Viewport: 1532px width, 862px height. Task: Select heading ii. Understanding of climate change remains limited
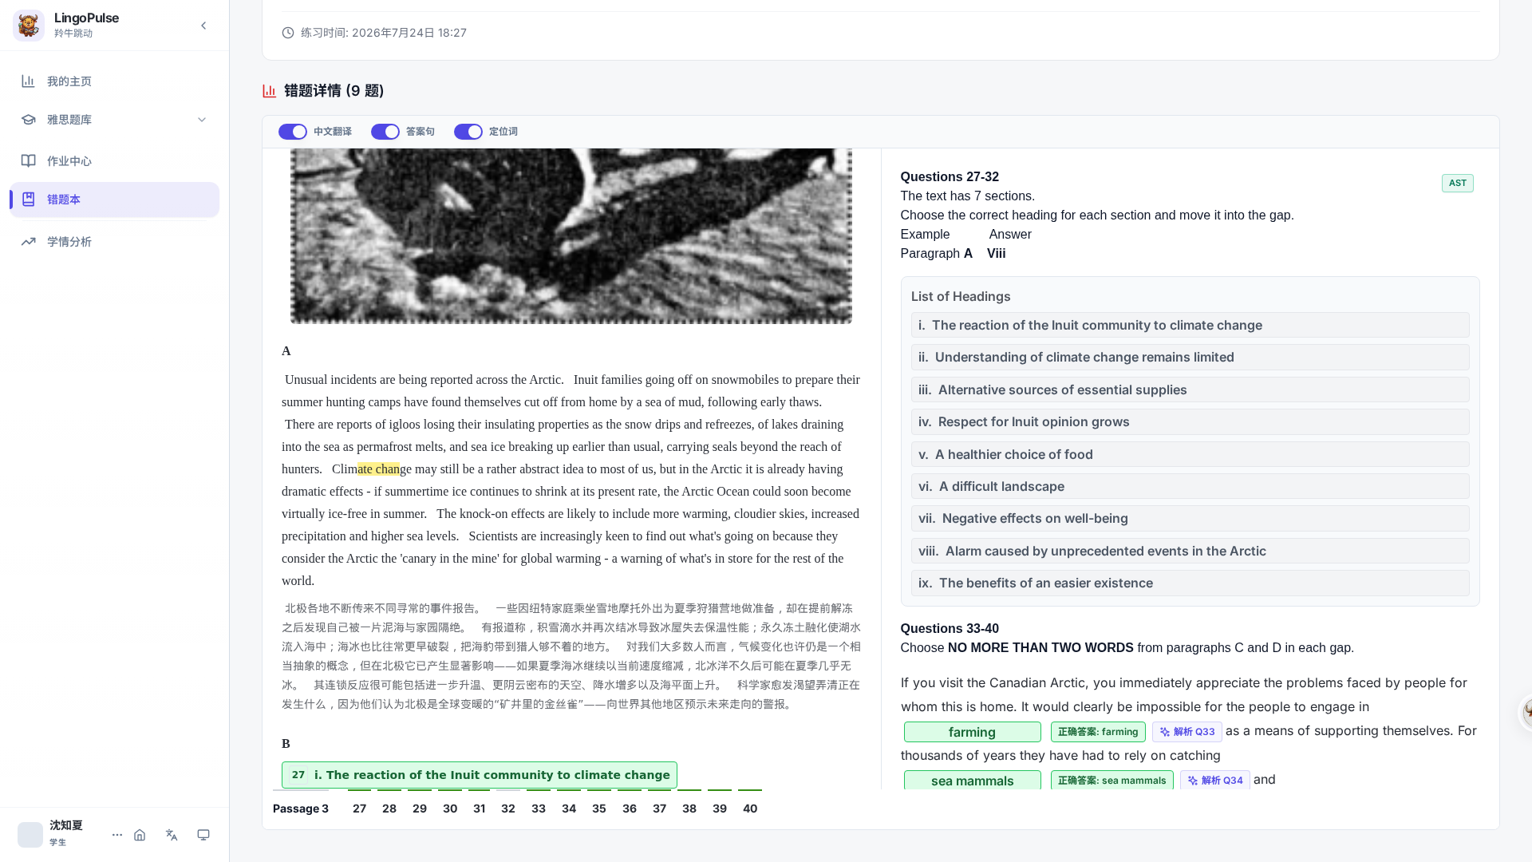coord(1190,358)
